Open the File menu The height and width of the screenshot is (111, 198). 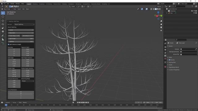(x=5, y=4)
